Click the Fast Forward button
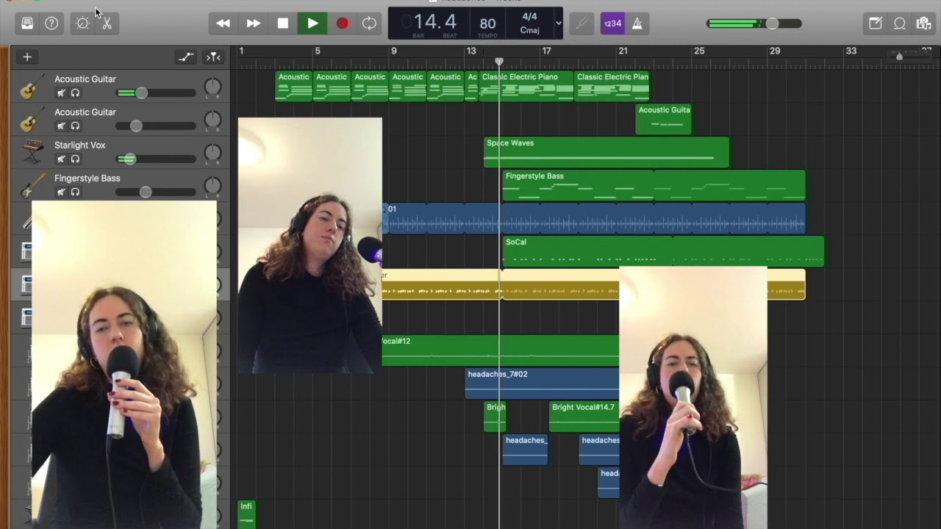 [253, 24]
